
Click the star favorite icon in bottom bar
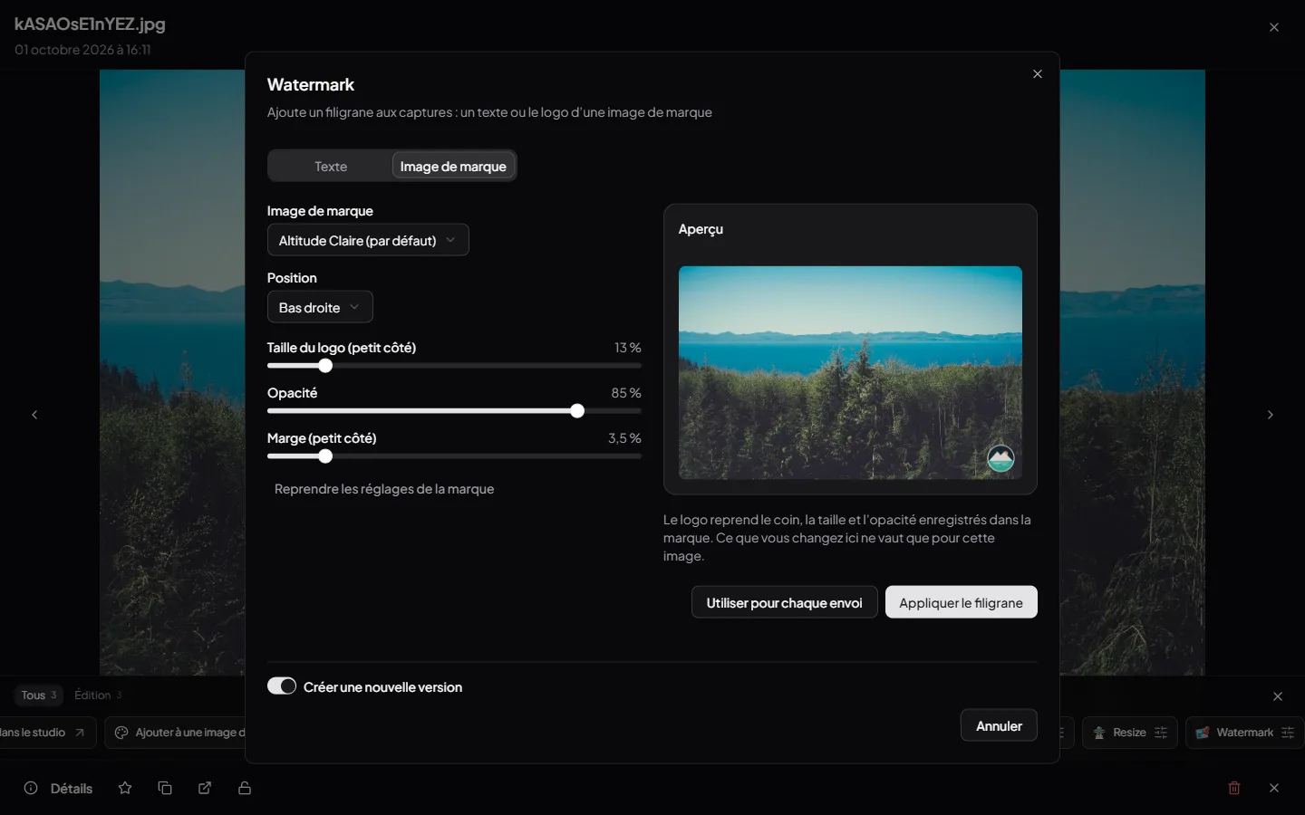[x=125, y=788]
